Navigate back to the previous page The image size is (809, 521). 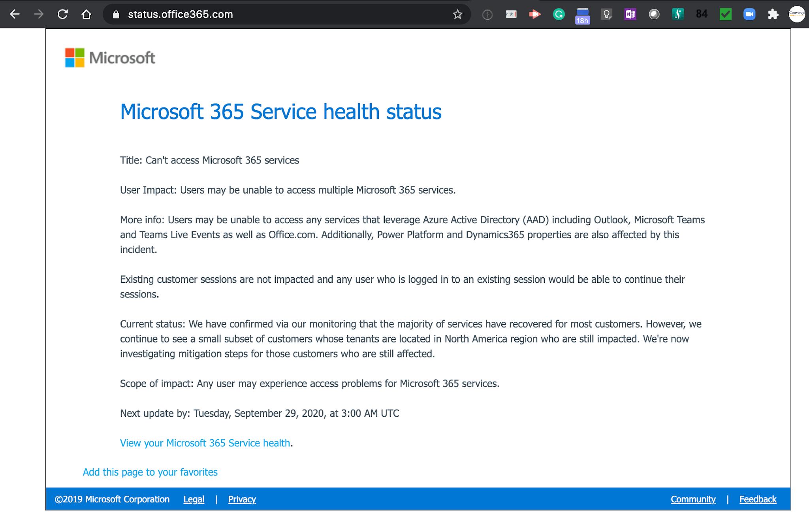click(15, 14)
